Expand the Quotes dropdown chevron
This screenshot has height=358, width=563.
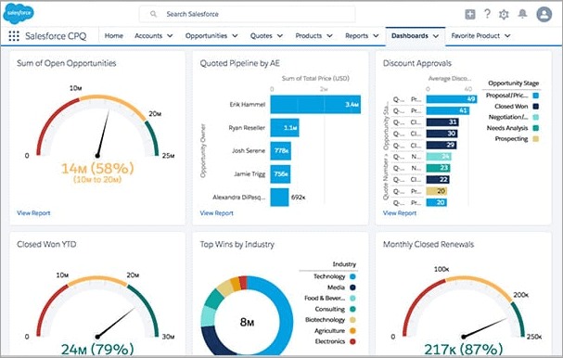click(280, 36)
